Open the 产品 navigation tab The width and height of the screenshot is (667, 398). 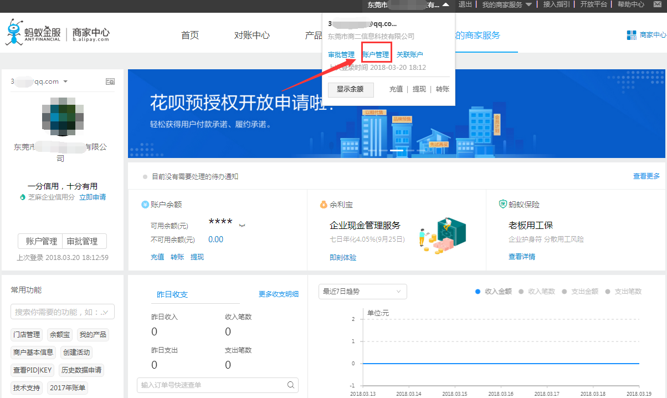(314, 35)
